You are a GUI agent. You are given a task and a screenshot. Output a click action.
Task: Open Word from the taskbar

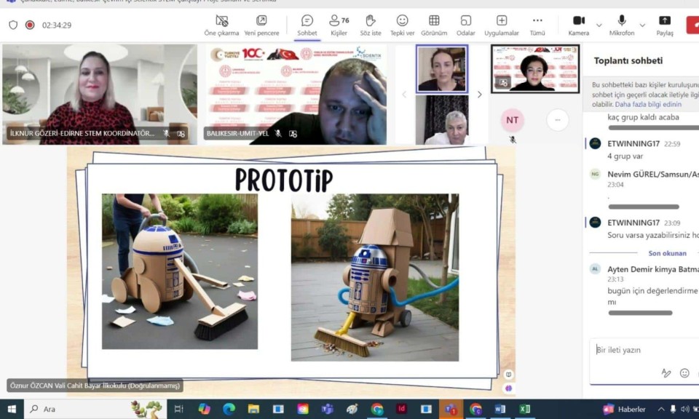coord(499,409)
